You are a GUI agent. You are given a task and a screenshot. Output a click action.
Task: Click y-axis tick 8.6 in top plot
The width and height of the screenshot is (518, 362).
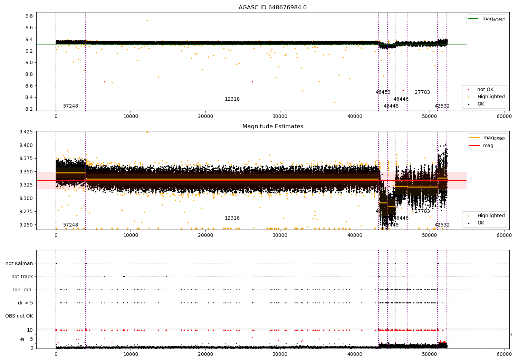pyautogui.click(x=29, y=86)
